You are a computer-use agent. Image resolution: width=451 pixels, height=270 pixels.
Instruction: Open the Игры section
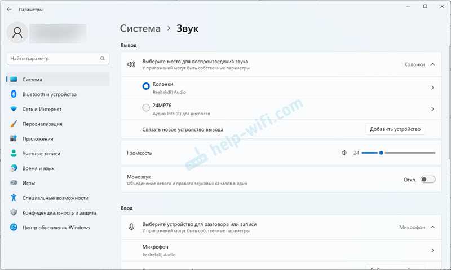pyautogui.click(x=58, y=183)
